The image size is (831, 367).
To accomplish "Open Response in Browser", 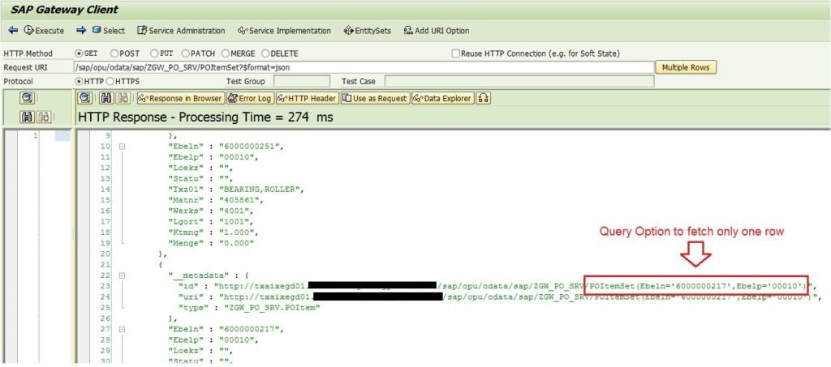I will pyautogui.click(x=179, y=98).
